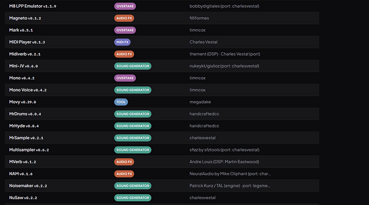
Task: Click author filliformes on the Magneto row
Action: click(199, 18)
